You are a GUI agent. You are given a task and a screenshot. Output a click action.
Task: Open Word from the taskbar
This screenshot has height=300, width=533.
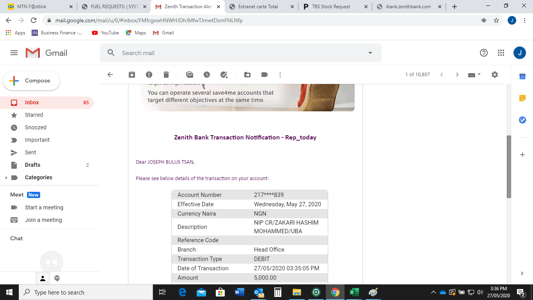click(x=239, y=292)
